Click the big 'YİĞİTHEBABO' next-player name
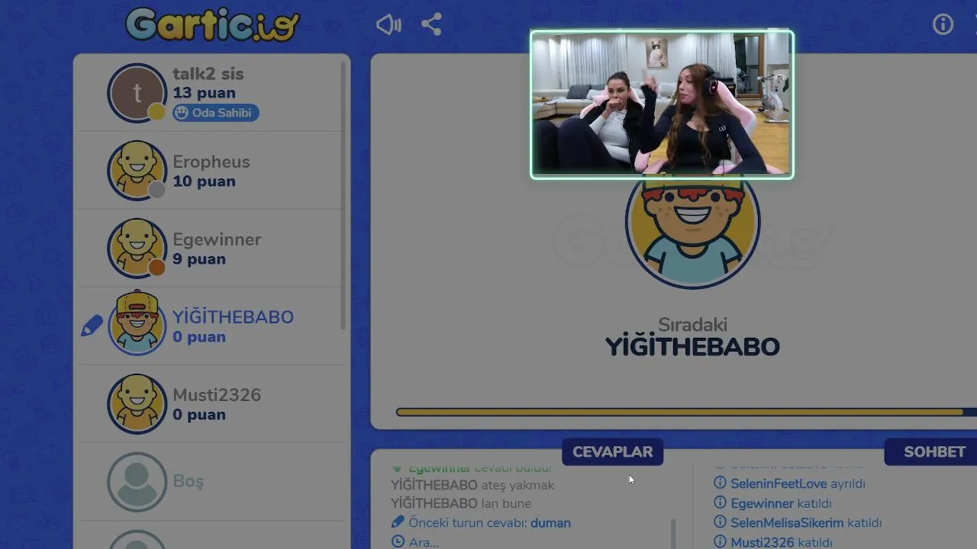977x549 pixels. click(x=692, y=347)
